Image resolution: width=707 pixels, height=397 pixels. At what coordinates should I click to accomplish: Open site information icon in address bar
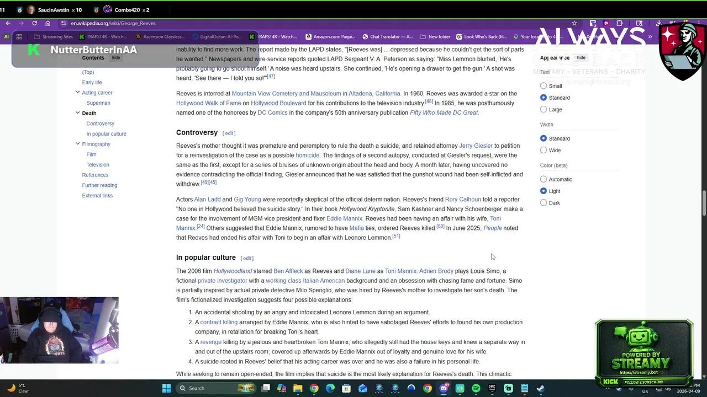[x=64, y=23]
